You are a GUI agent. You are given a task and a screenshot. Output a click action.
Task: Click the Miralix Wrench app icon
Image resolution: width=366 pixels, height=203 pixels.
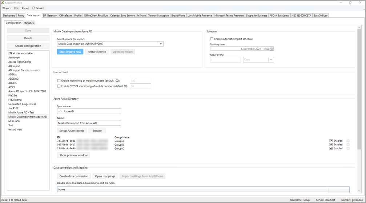[x=3, y=3]
